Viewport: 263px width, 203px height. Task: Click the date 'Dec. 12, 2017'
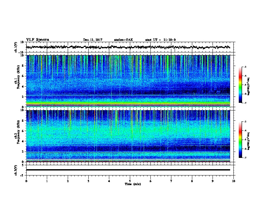coord(93,40)
